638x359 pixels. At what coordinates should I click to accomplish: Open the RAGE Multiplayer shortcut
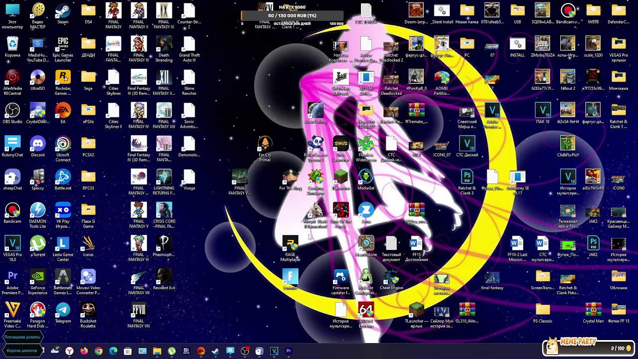coord(290,249)
